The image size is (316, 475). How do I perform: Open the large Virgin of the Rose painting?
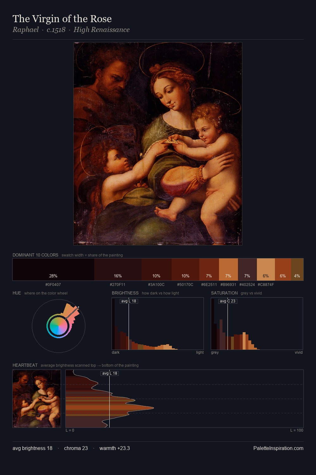pos(158,144)
